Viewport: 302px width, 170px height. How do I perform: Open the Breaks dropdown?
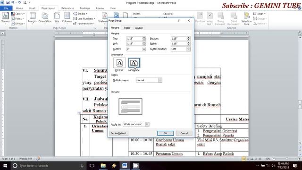pyautogui.click(x=80, y=14)
